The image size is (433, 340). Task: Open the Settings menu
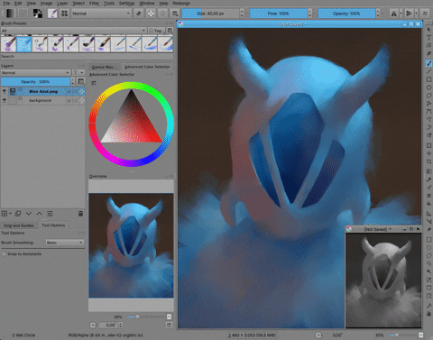click(x=126, y=3)
